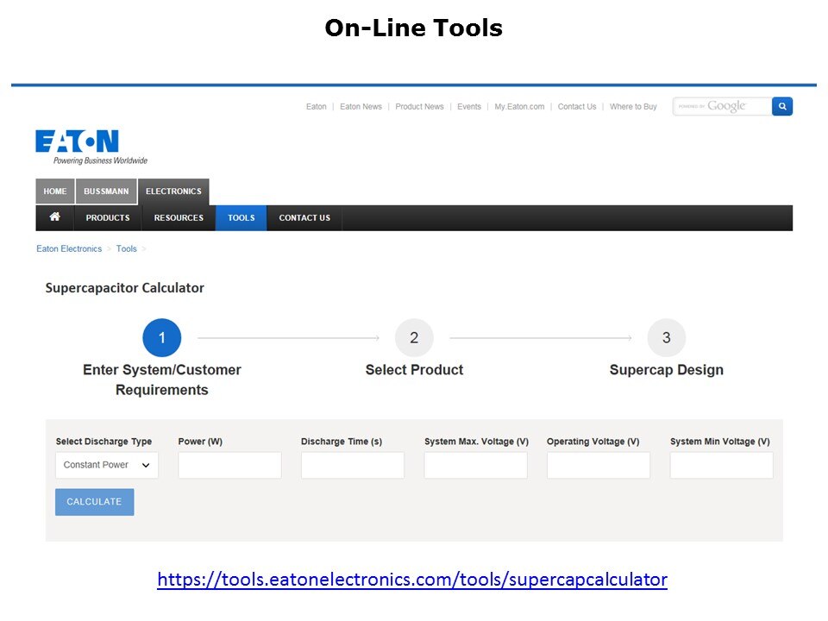
Task: Click the Eaton logo
Action: pyautogui.click(x=78, y=142)
